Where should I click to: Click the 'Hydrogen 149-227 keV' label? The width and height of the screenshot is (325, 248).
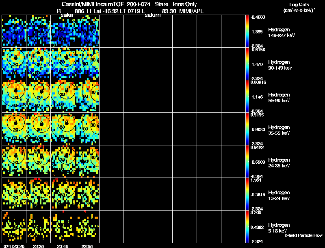pyautogui.click(x=281, y=33)
